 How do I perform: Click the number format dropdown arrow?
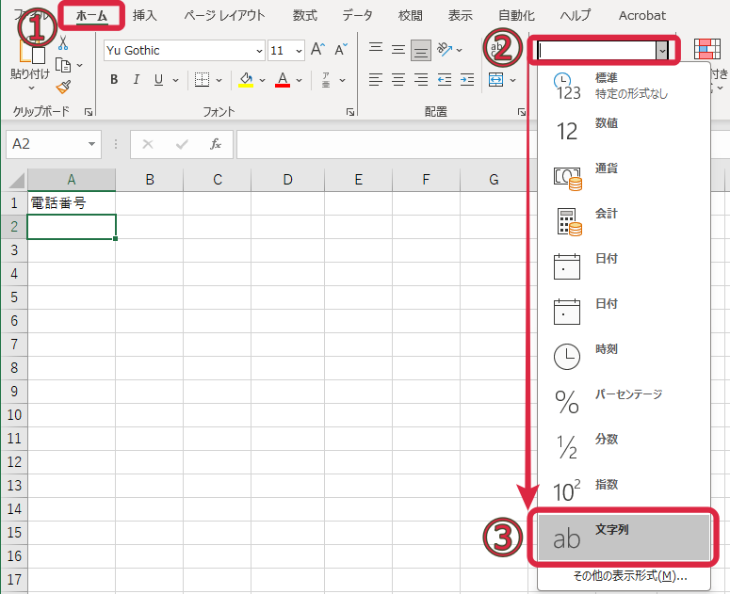(661, 50)
